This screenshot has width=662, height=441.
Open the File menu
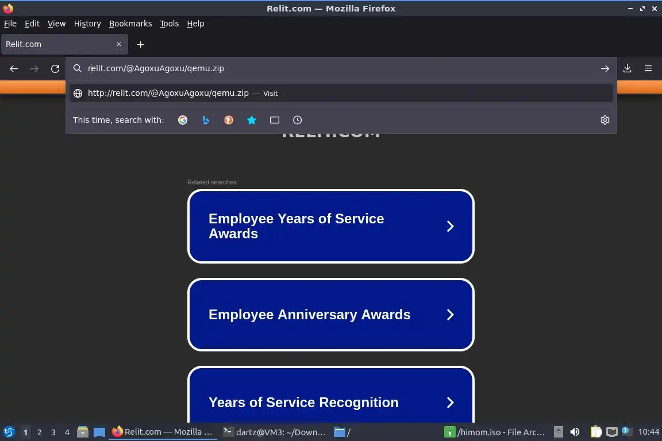[x=10, y=24]
